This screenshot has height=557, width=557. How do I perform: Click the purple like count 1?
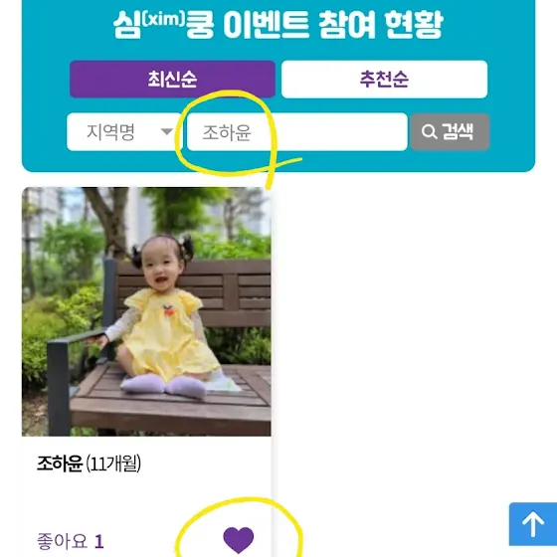coord(99,542)
